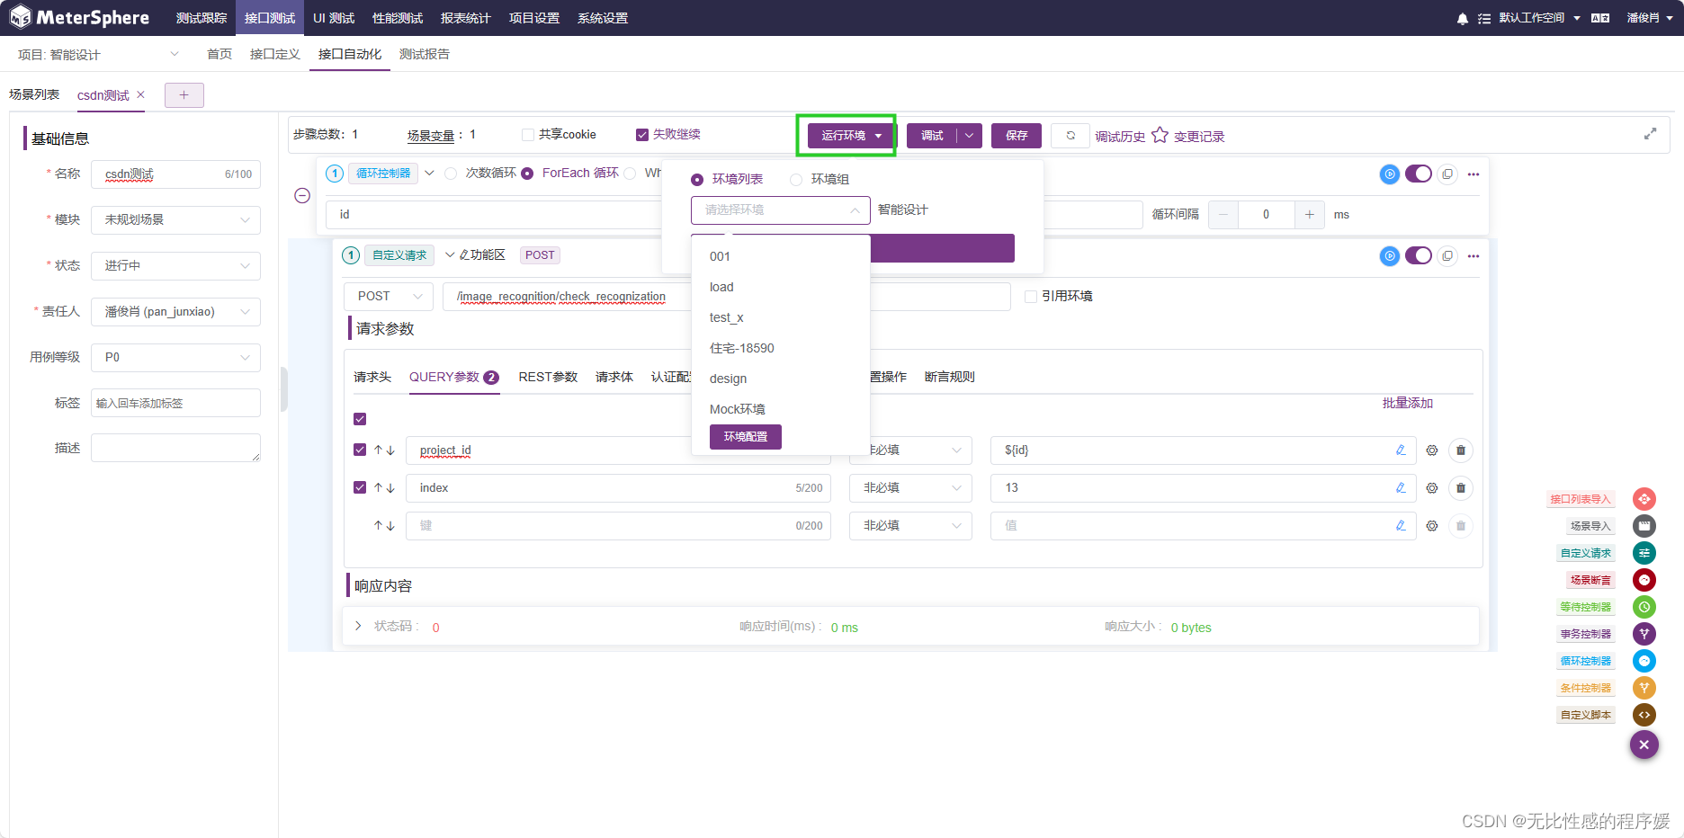1684x838 pixels.
Task: Uncheck the index parameter row checkbox
Action: click(x=360, y=487)
